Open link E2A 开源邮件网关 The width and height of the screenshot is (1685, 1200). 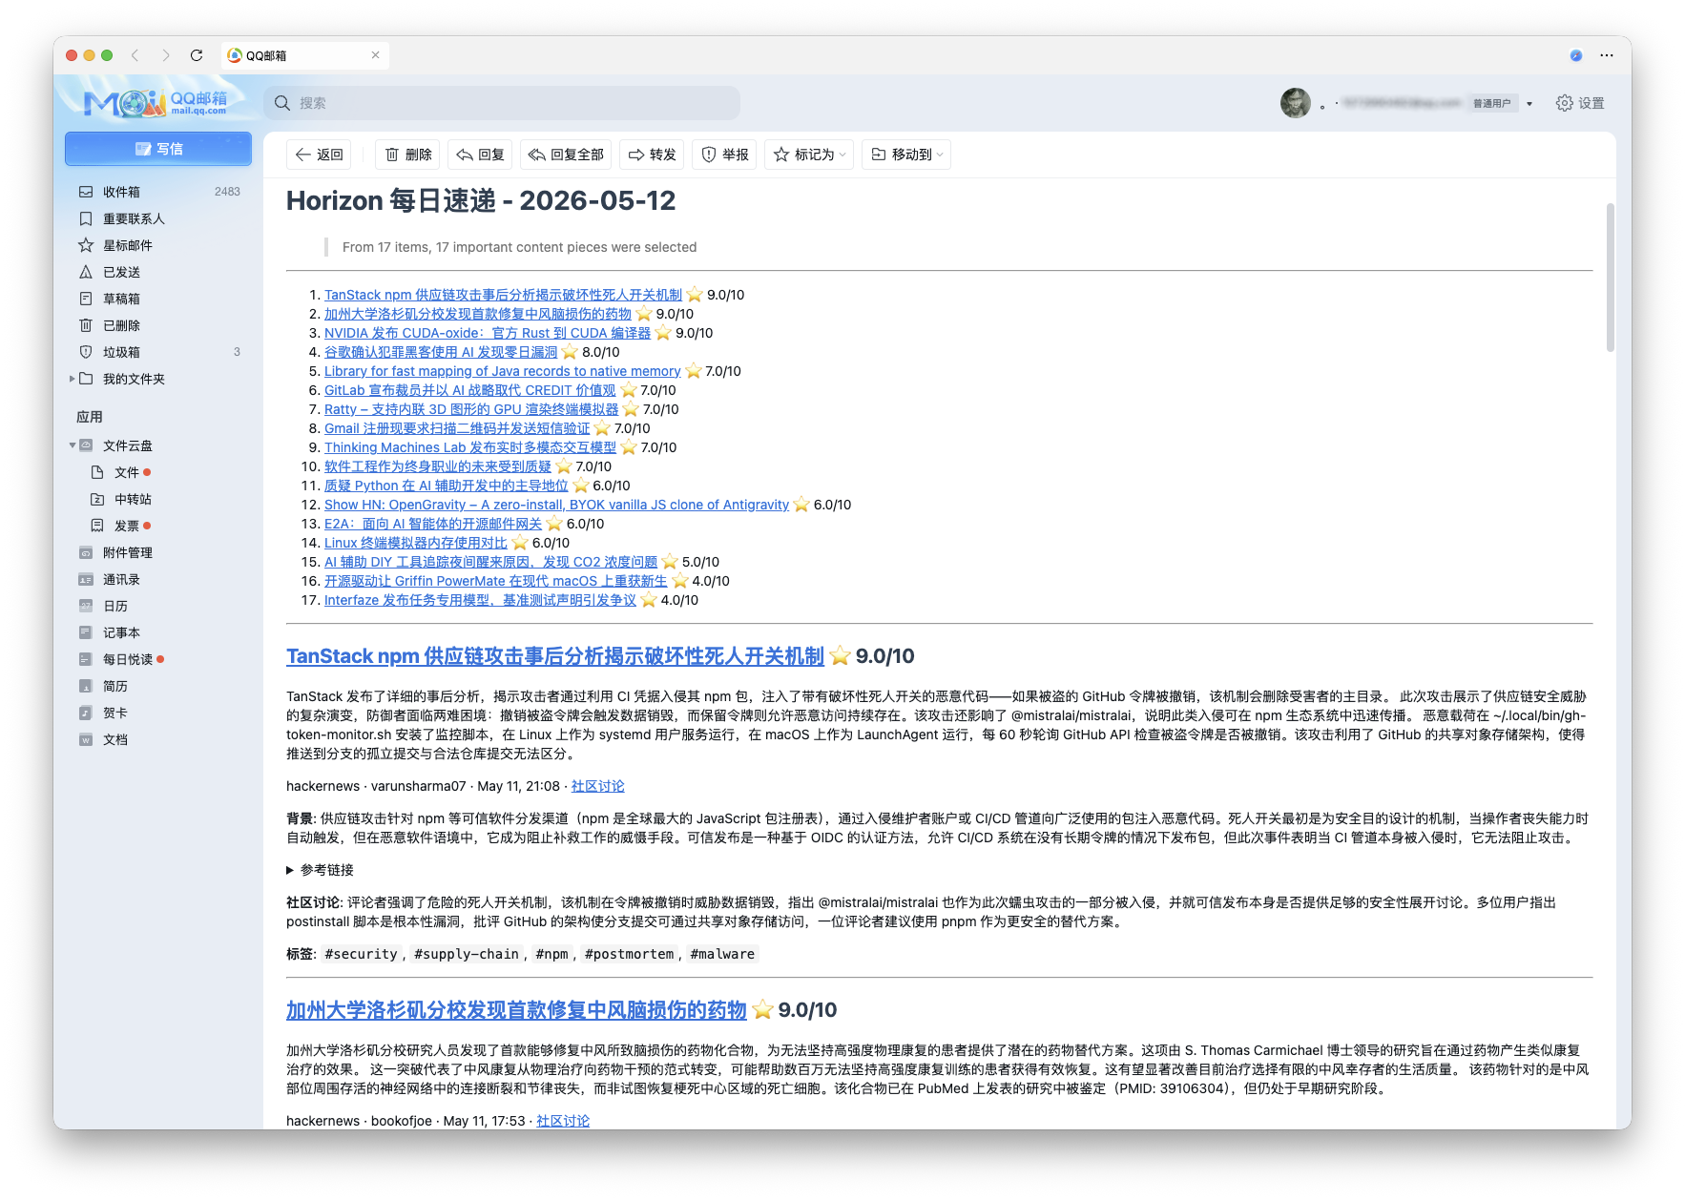pyautogui.click(x=433, y=524)
